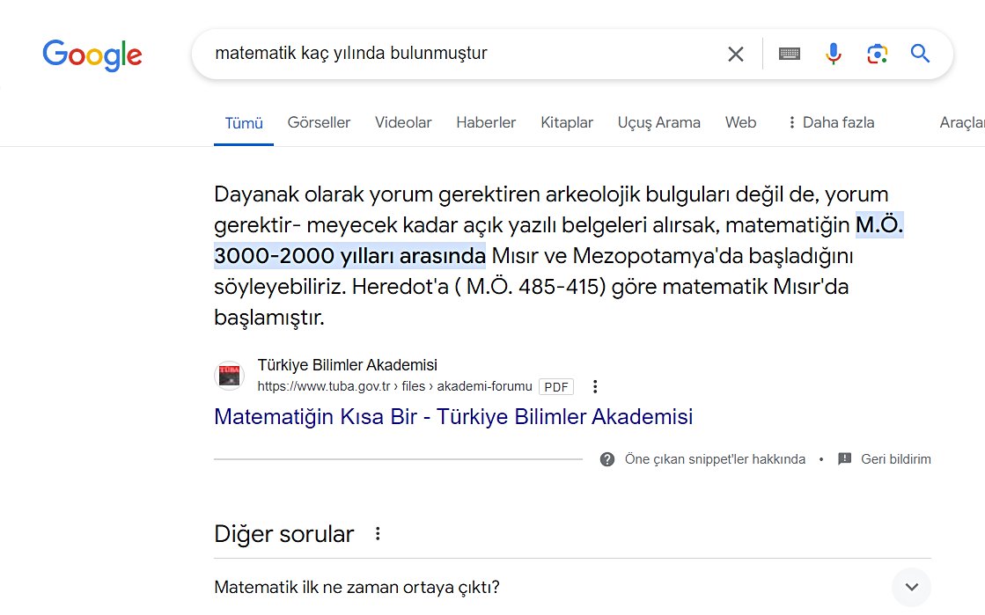This screenshot has width=985, height=615.
Task: Search by image with Google Lens
Action: [877, 54]
